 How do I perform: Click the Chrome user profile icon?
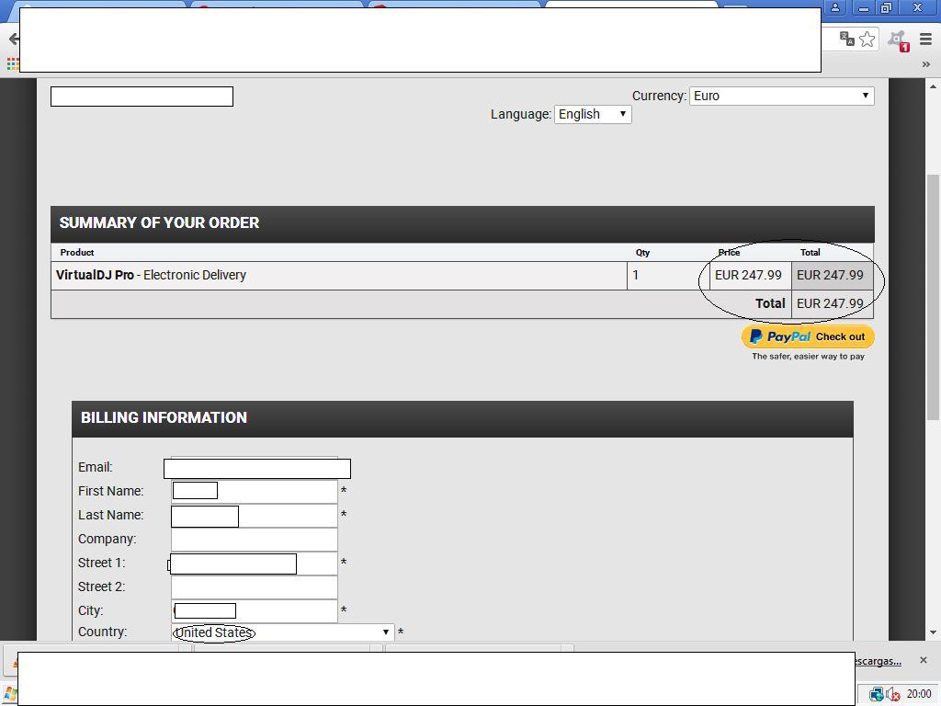point(834,7)
